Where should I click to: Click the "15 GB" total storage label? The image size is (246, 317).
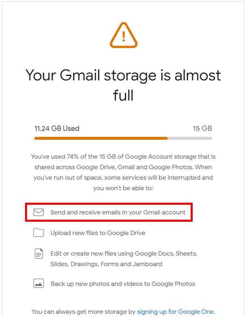202,128
